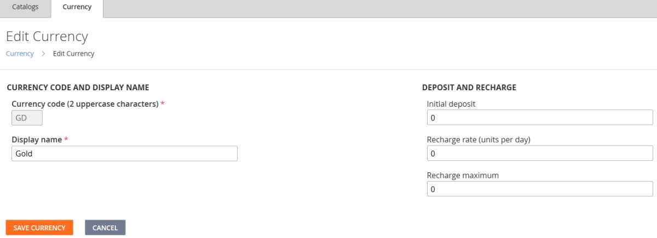The width and height of the screenshot is (657, 238).
Task: Click the Save Currency button
Action: coord(39,228)
